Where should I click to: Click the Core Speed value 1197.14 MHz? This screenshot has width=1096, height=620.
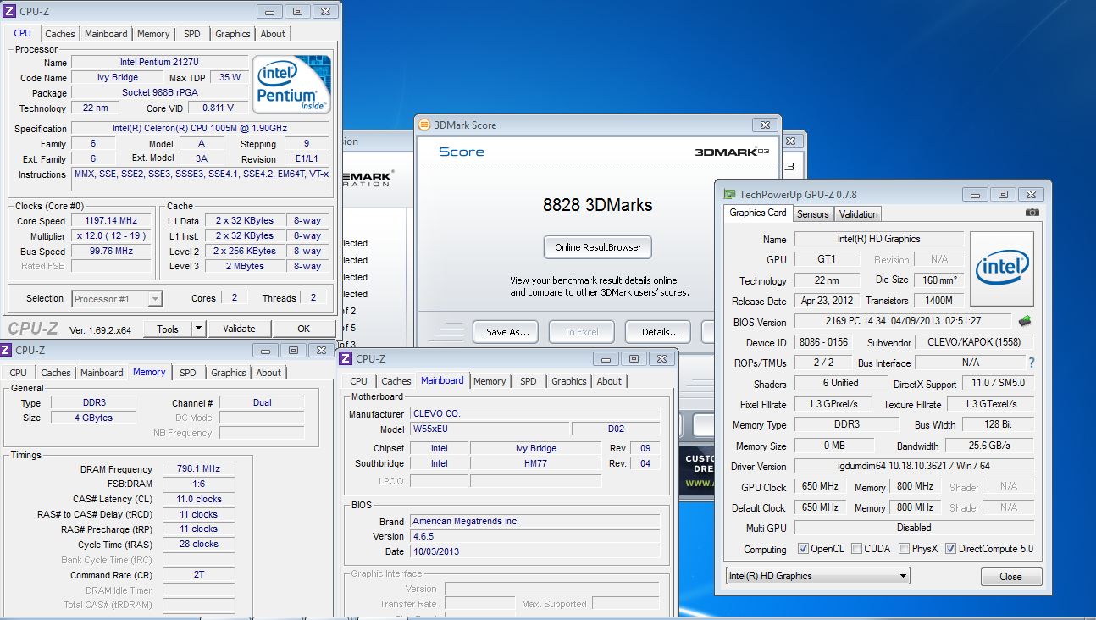point(111,221)
